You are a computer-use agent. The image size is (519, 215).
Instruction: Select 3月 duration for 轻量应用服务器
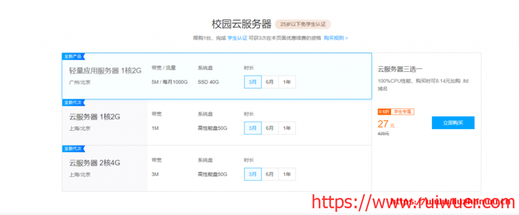point(252,82)
